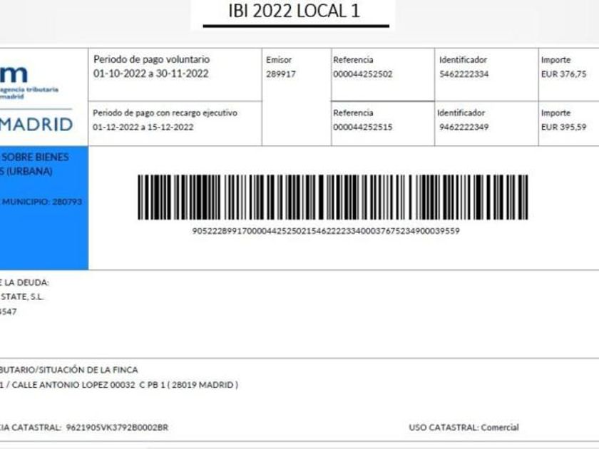This screenshot has width=599, height=449.
Task: Click the reference number 000044252515
Action: pyautogui.click(x=363, y=127)
